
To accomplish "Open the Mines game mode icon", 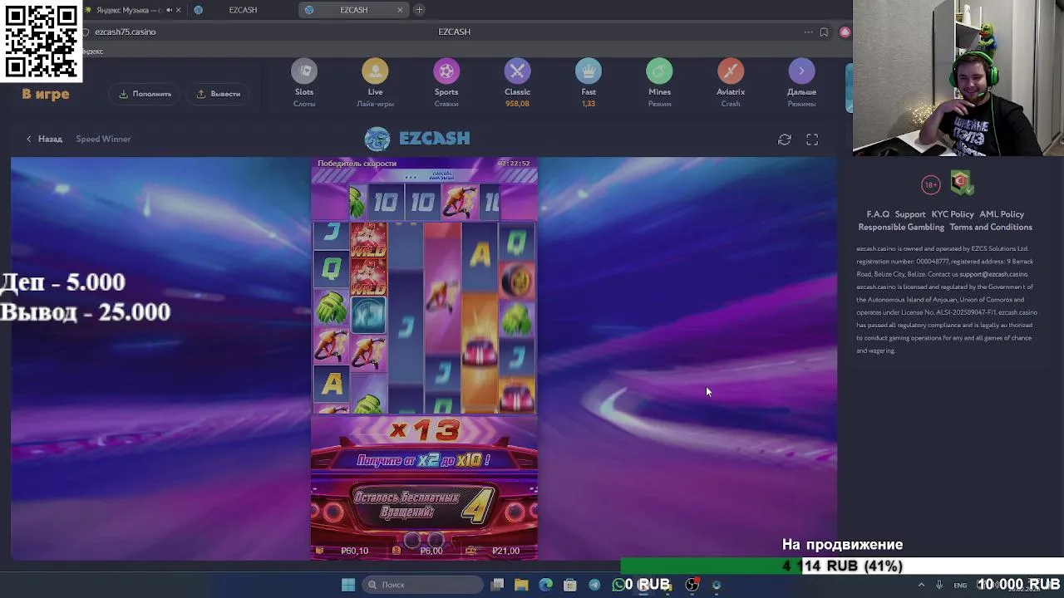I will click(x=659, y=71).
